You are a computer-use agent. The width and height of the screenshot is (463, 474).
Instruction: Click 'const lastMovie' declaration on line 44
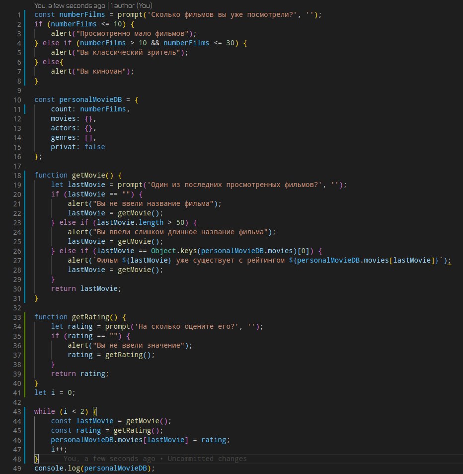[x=82, y=421]
